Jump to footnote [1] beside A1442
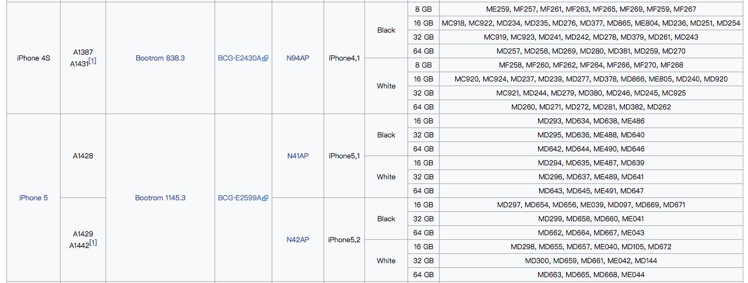 click(x=93, y=243)
